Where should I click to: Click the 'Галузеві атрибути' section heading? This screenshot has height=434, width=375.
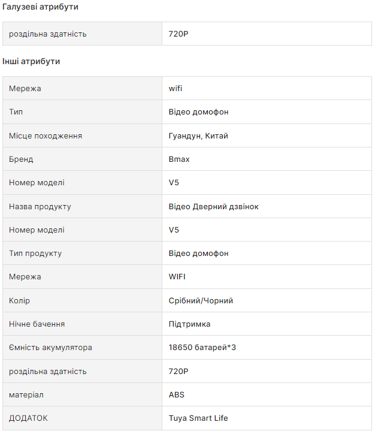40,7
